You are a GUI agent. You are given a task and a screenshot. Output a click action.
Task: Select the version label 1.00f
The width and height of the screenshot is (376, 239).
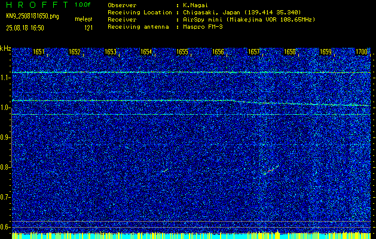[x=82, y=5]
